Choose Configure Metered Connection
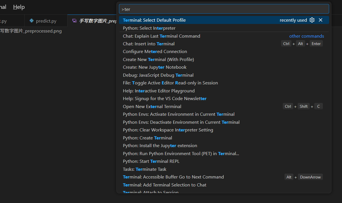This screenshot has width=342, height=203. (x=224, y=52)
